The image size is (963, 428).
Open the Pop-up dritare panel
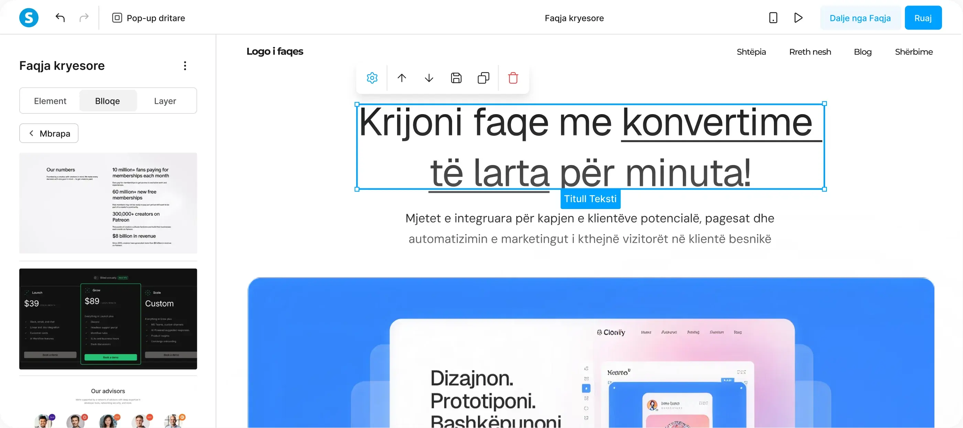pos(149,18)
